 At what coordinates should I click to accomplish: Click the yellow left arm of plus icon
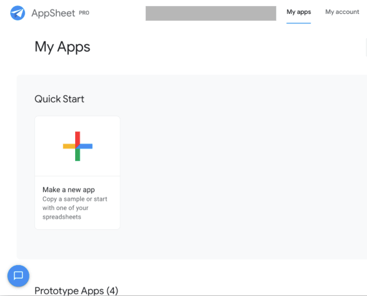(68, 146)
